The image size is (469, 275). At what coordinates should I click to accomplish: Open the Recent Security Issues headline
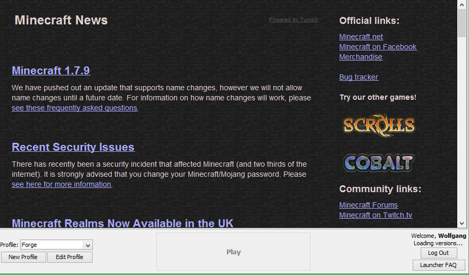(73, 147)
